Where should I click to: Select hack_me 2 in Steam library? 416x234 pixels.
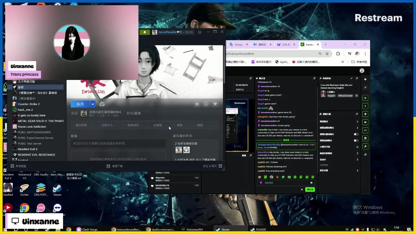38,110
